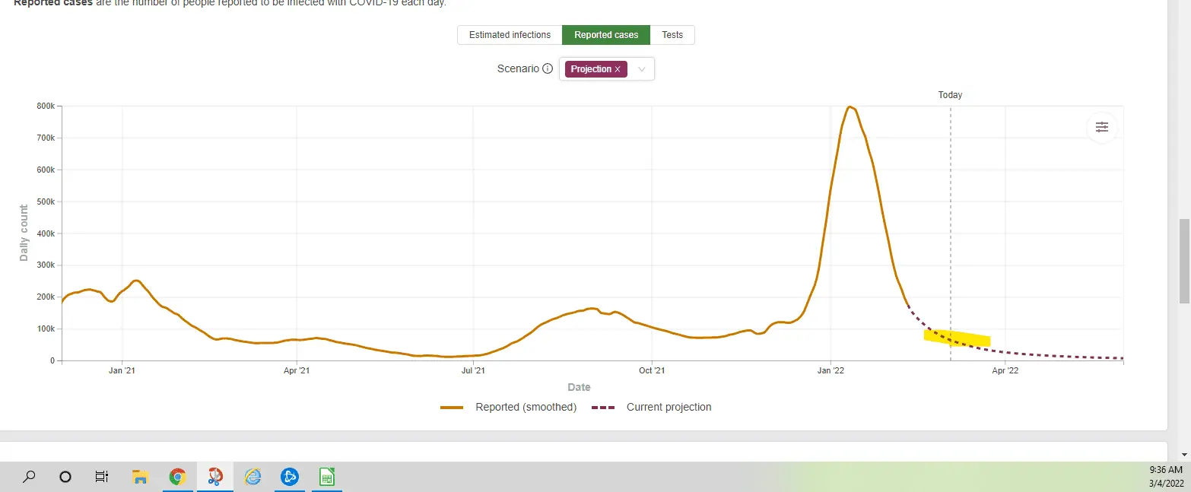Click the Windows taskbar search icon
Viewport: 1191px width, 492px height.
[29, 477]
